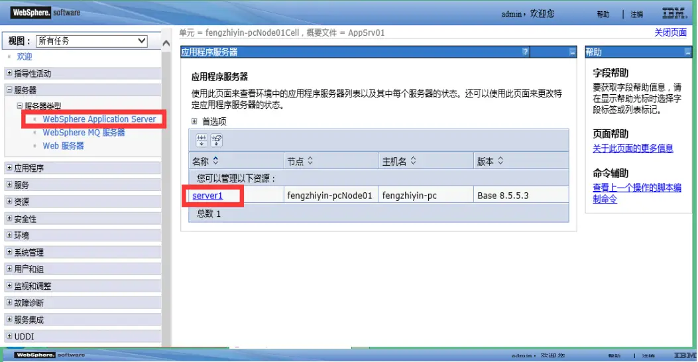Click the 关闭页面 link
This screenshot has height=362, width=698.
(x=670, y=32)
